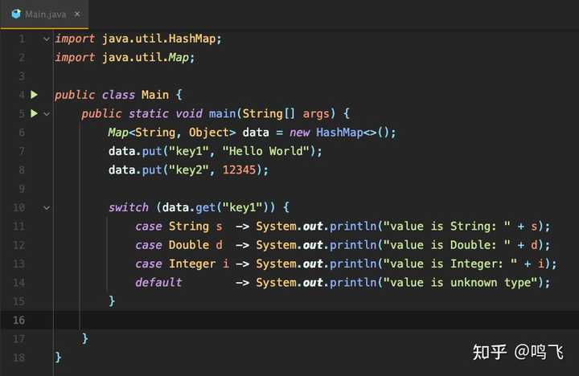Close the Main.java tab
Viewport: 579px width, 376px height.
77,14
